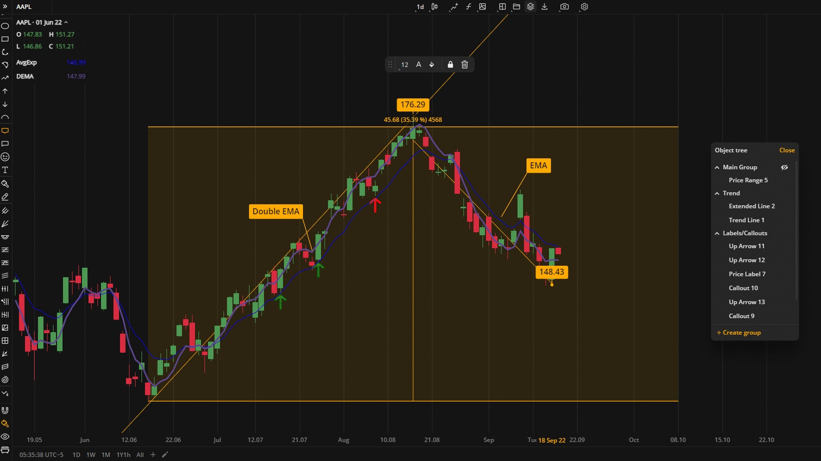This screenshot has width=821, height=461.
Task: Toggle Main Group visibility eye icon
Action: click(784, 167)
